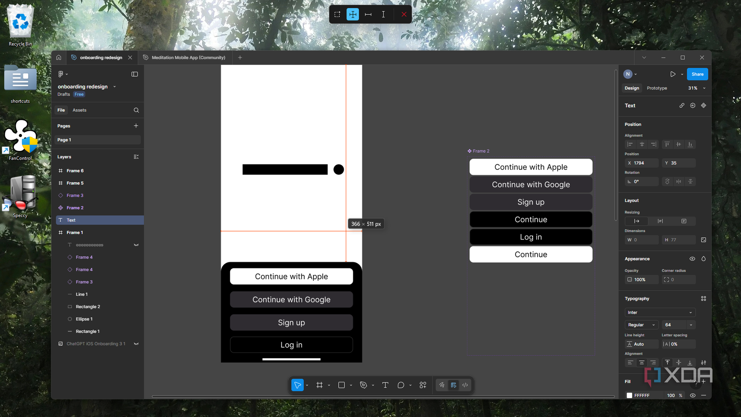
Task: Toggle Appearance visibility eye
Action: pyautogui.click(x=692, y=259)
